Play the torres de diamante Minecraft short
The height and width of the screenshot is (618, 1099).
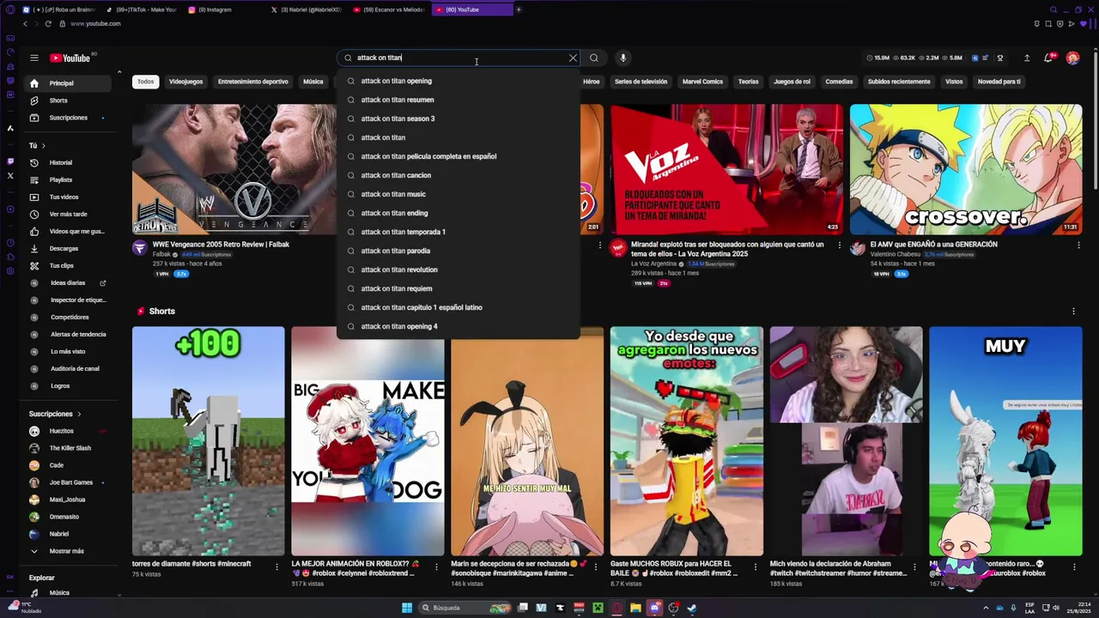[208, 441]
